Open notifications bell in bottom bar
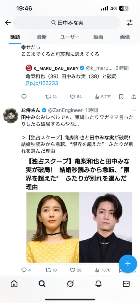 point(99,284)
